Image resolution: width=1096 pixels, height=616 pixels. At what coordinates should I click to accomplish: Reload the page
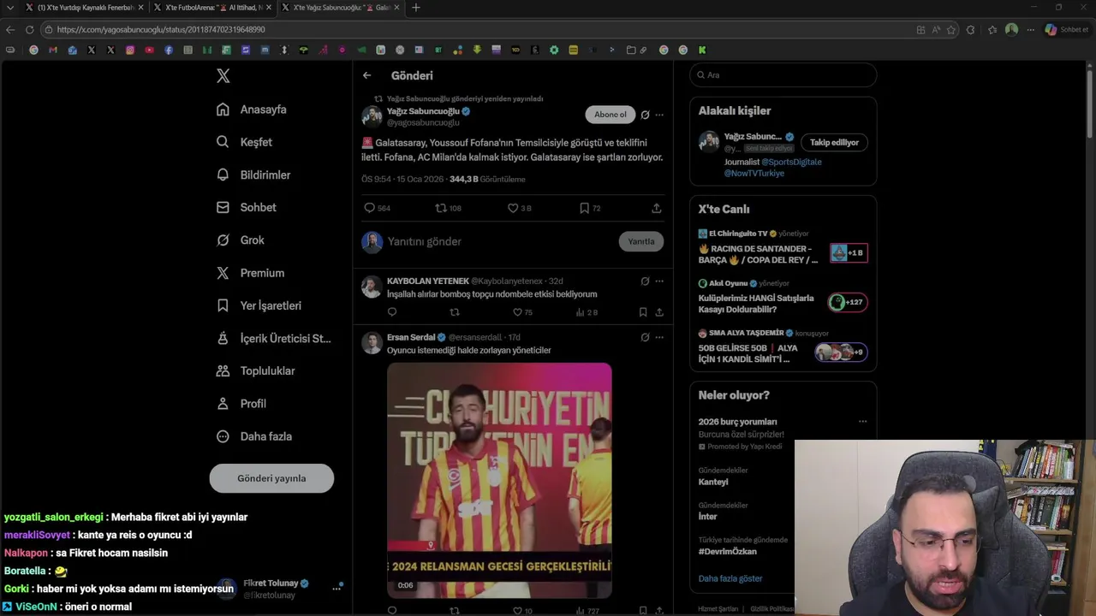[x=29, y=29]
